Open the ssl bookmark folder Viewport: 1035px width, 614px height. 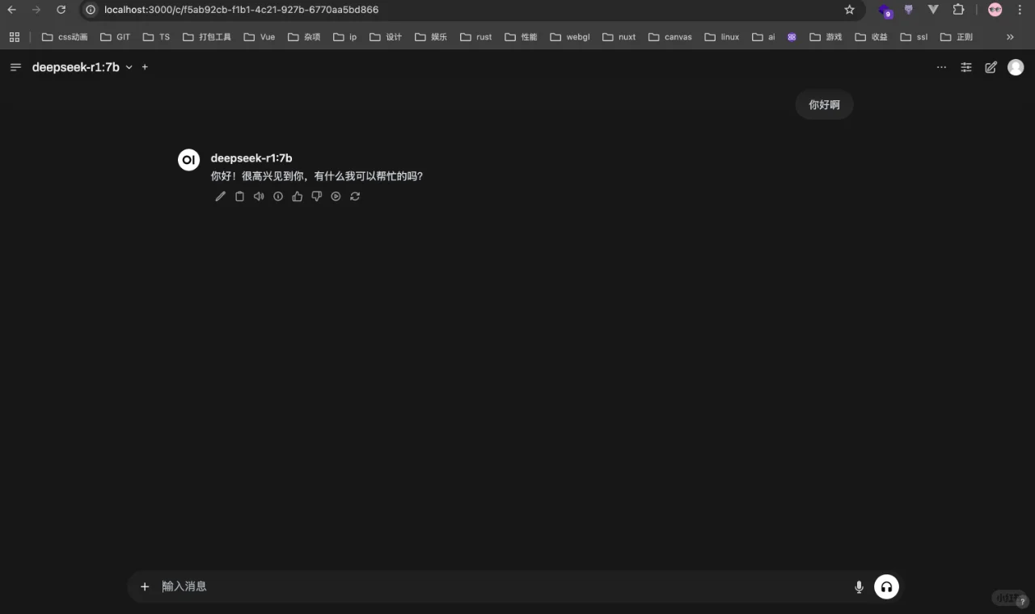pos(914,37)
